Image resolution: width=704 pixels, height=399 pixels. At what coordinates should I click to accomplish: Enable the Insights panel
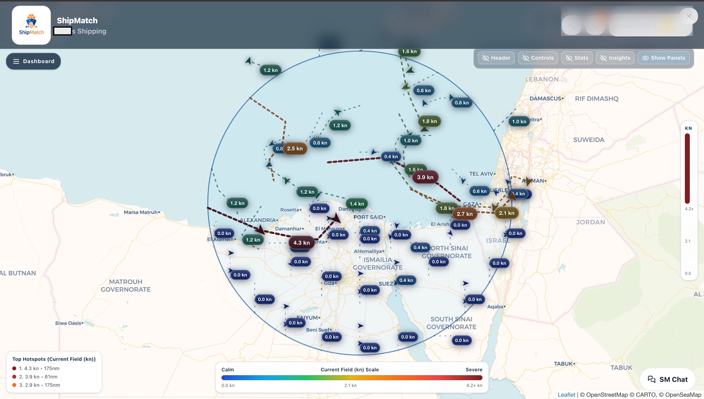click(615, 58)
